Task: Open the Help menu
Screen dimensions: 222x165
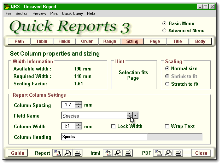Action: pos(91,13)
